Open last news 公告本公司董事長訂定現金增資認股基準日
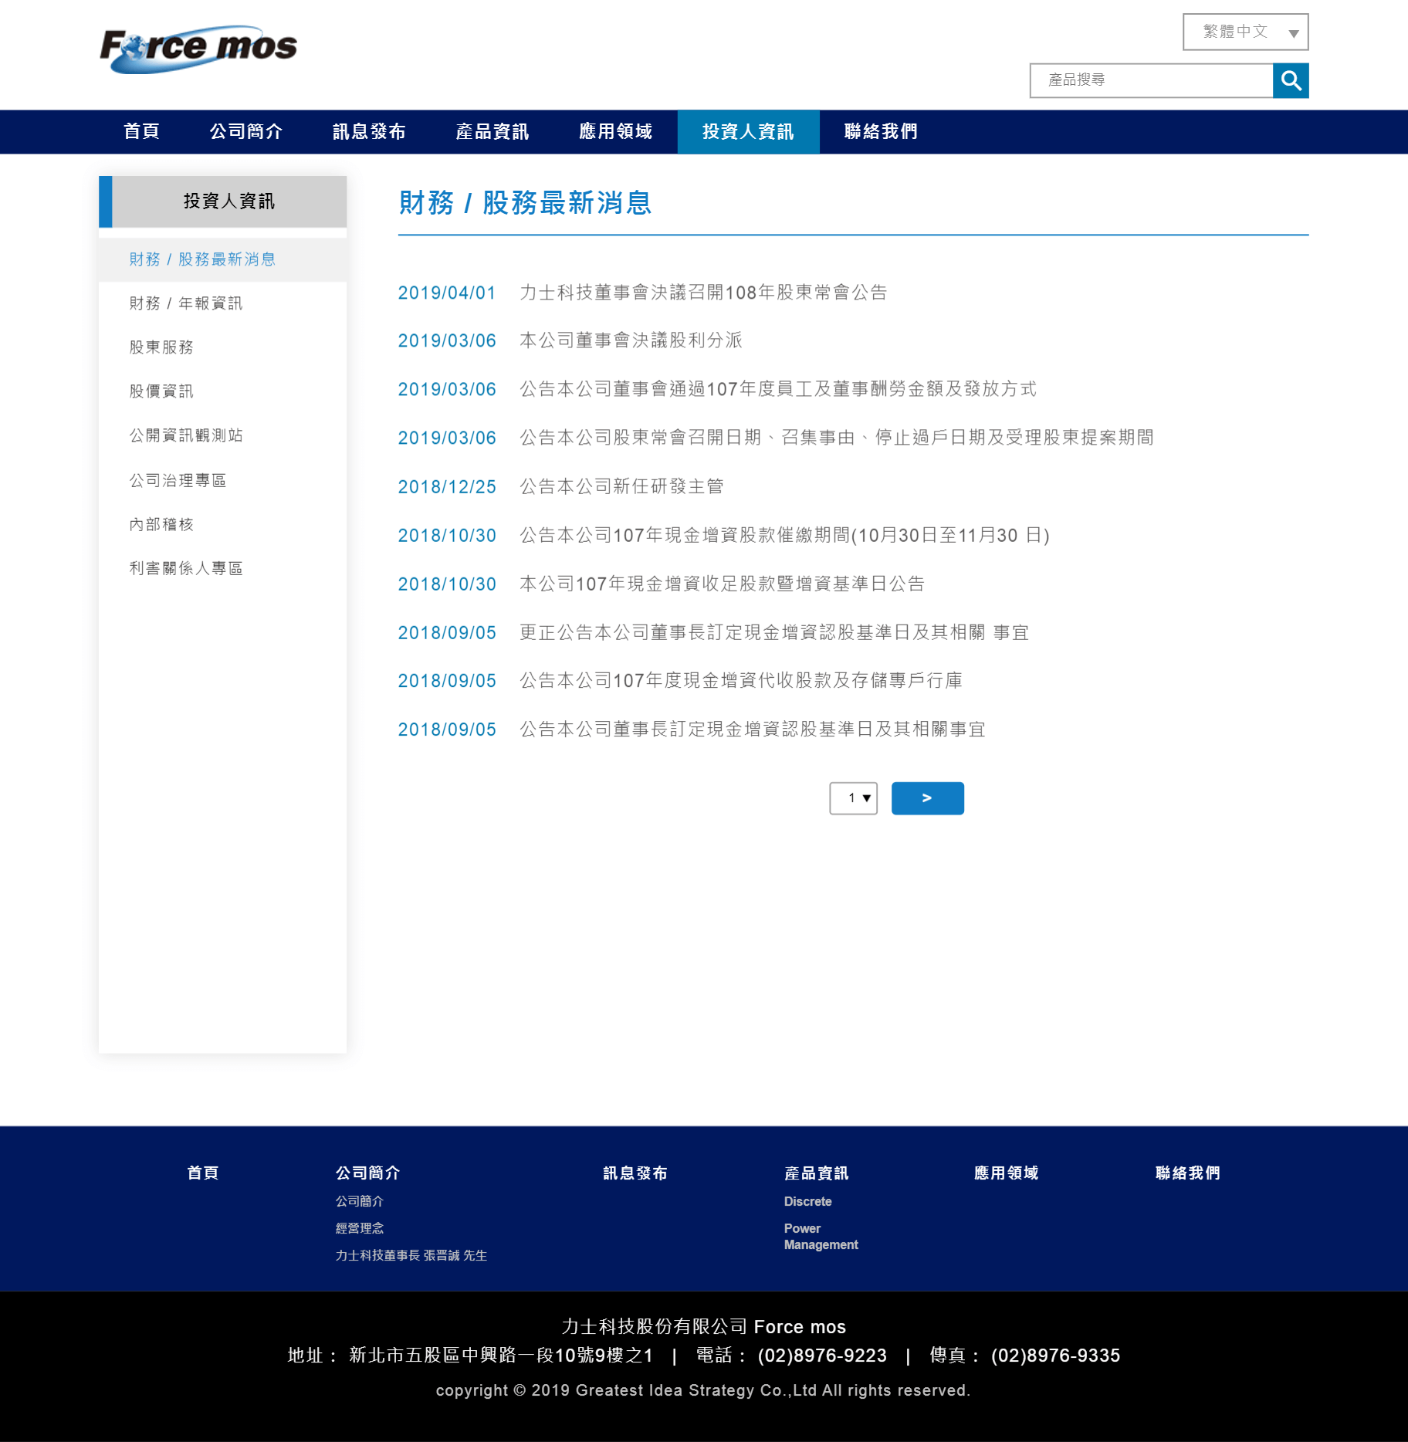This screenshot has height=1442, width=1408. [753, 729]
